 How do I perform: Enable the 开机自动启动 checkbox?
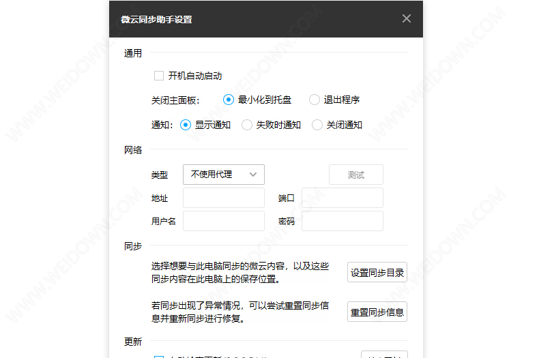click(x=159, y=76)
